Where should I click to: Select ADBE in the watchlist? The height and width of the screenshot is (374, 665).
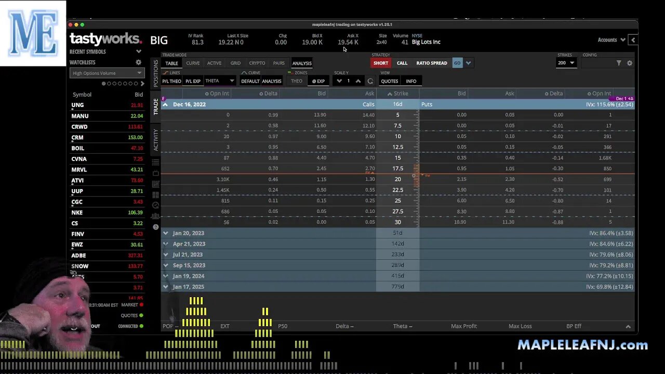click(107, 256)
